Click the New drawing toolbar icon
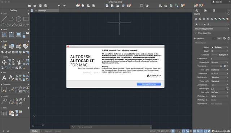Viewport: 231px width, 133px height. tap(30, 6)
